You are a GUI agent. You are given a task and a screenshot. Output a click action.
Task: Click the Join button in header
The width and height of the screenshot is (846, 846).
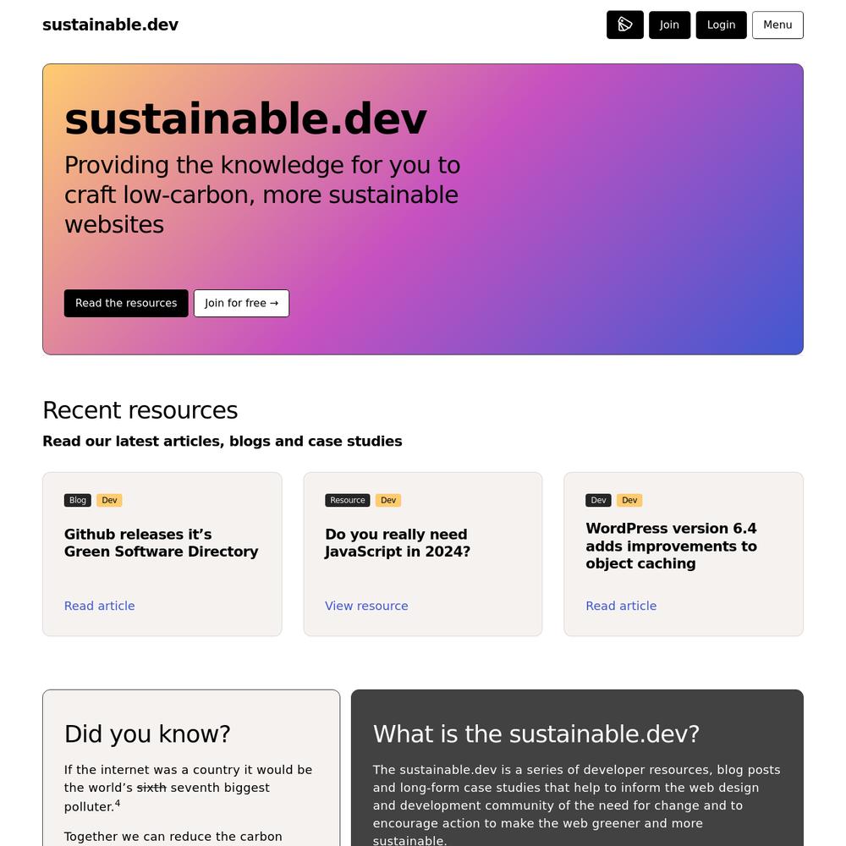(x=669, y=25)
